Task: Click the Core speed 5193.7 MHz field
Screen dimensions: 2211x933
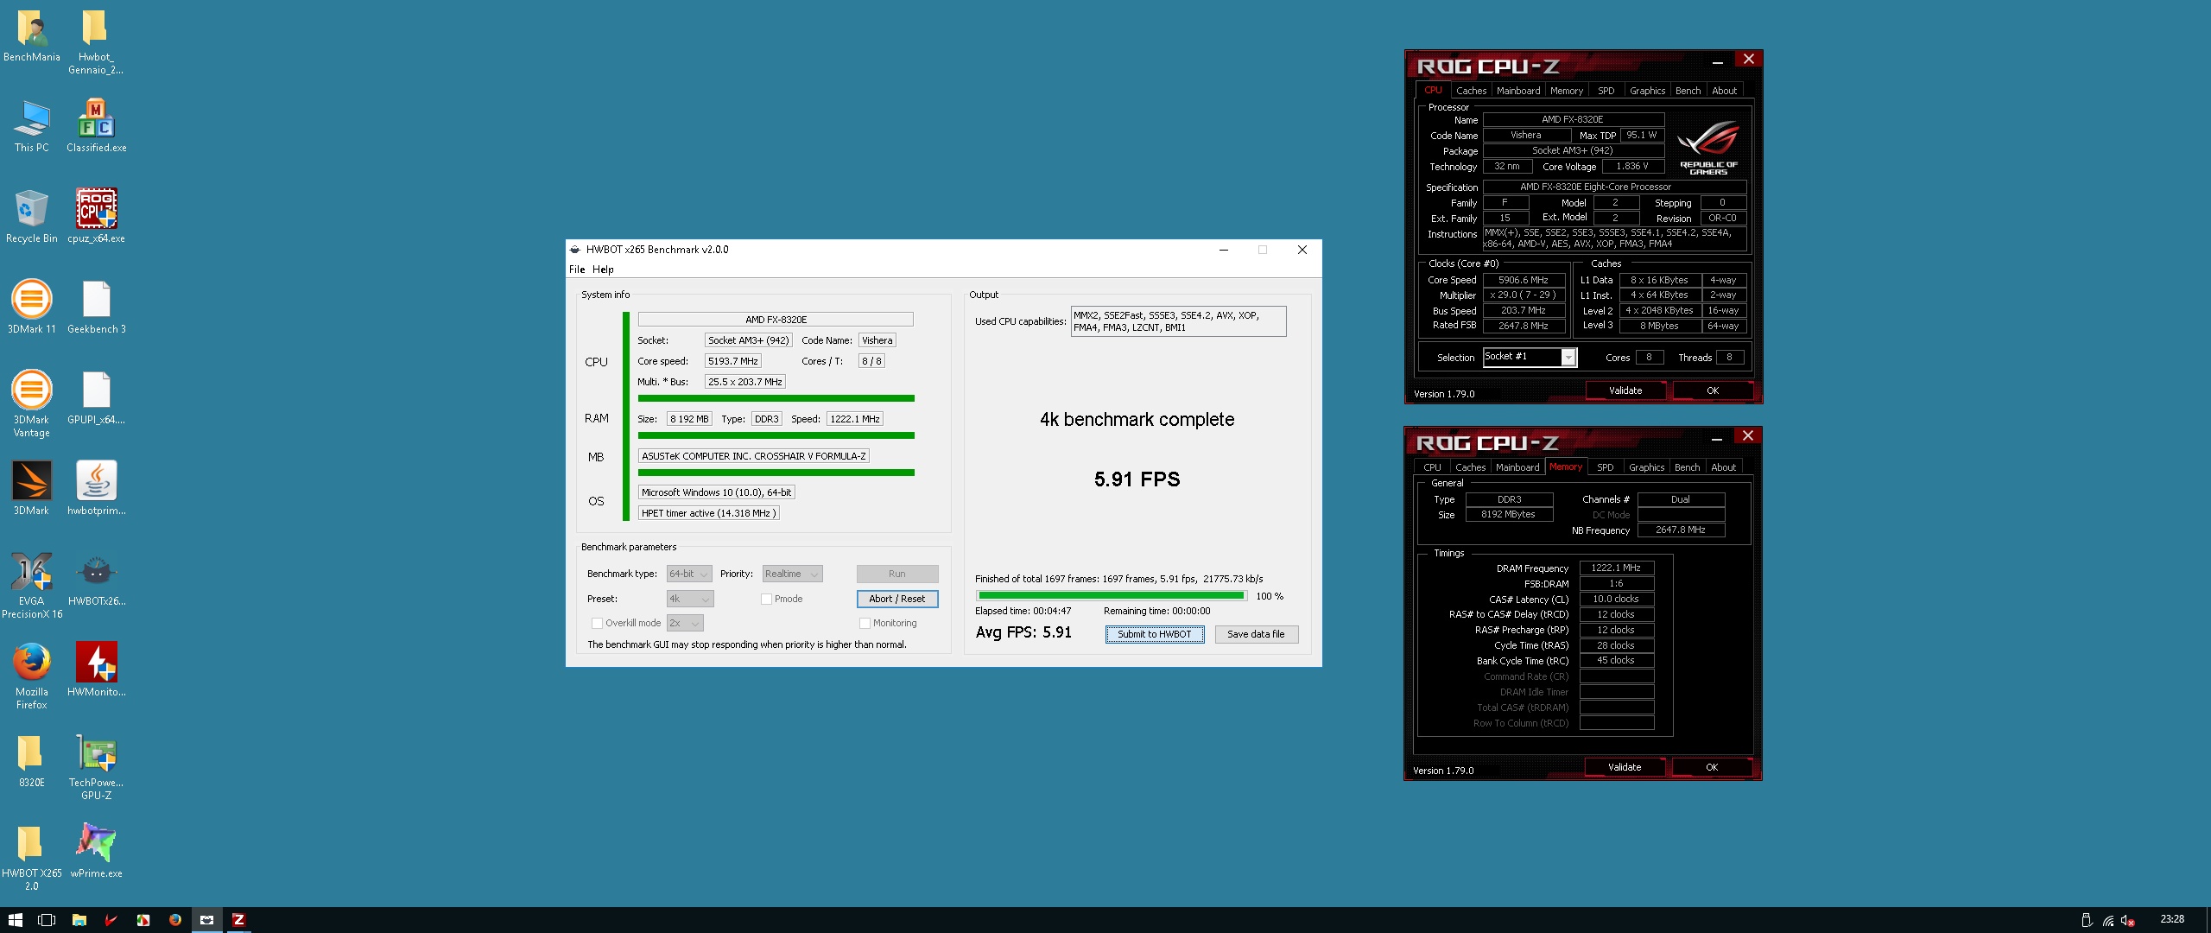Action: point(732,361)
